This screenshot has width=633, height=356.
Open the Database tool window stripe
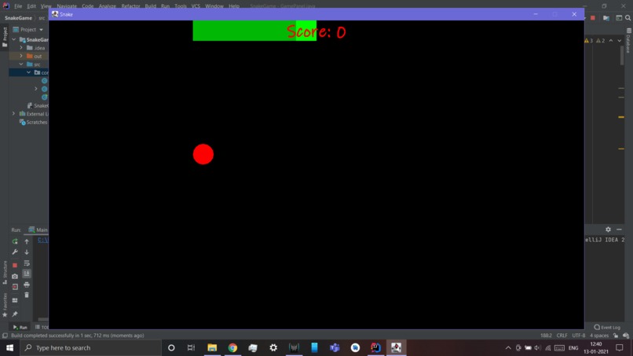628,41
